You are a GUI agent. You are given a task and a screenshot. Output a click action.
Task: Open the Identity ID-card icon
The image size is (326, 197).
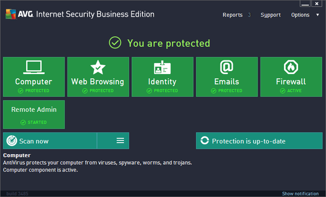(162, 66)
